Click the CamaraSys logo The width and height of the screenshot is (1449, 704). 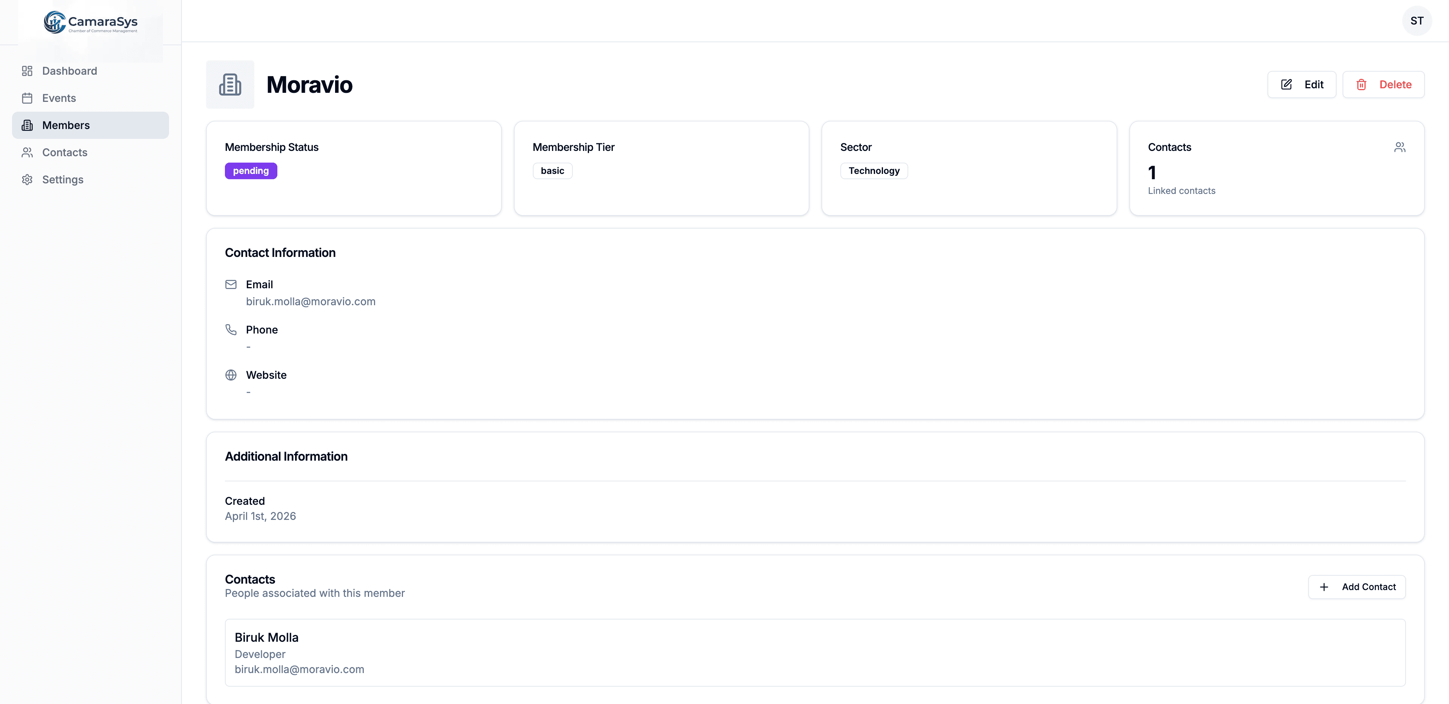(90, 22)
